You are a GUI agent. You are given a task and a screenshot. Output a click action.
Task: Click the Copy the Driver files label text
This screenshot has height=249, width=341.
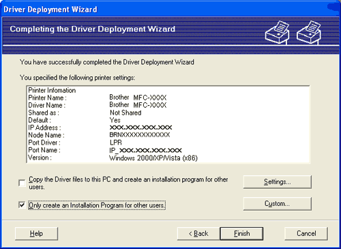point(128,183)
